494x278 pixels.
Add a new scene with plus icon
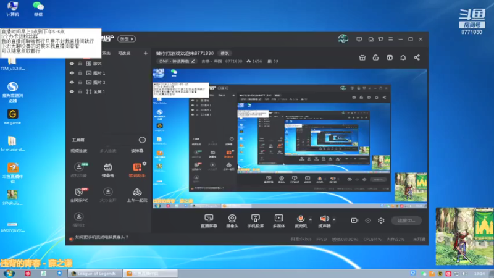pos(146,53)
